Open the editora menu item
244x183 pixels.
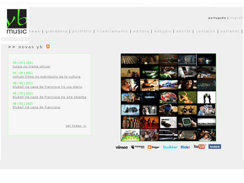pyautogui.click(x=141, y=31)
